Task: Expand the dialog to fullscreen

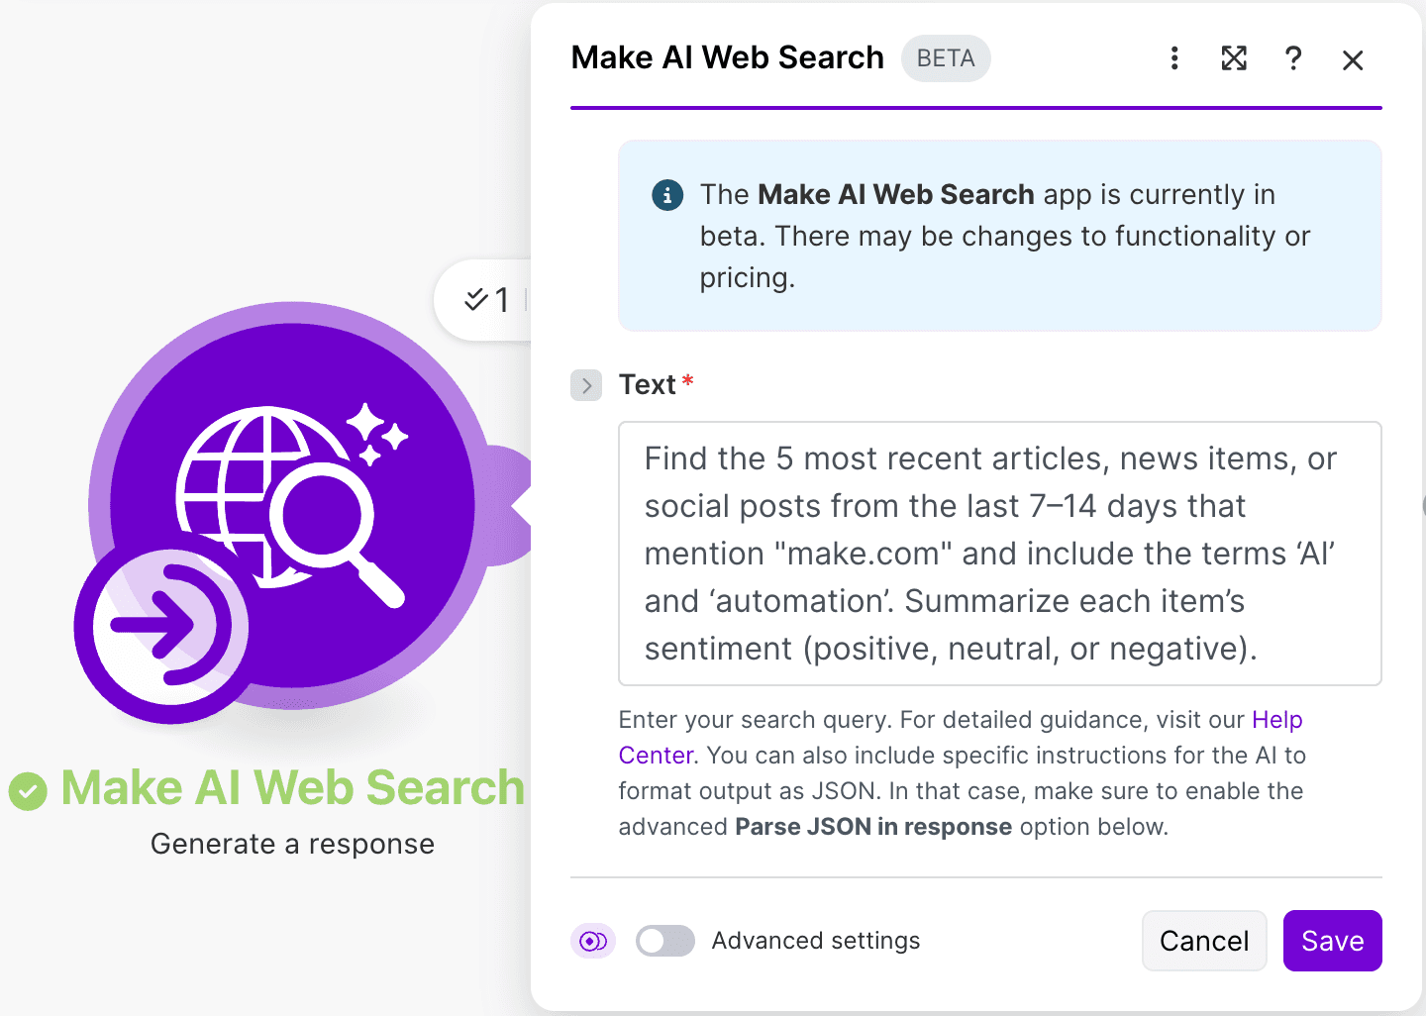Action: [x=1234, y=59]
